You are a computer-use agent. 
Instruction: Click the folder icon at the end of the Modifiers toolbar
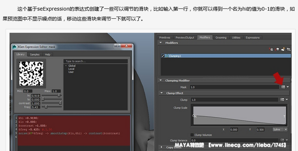point(289,49)
